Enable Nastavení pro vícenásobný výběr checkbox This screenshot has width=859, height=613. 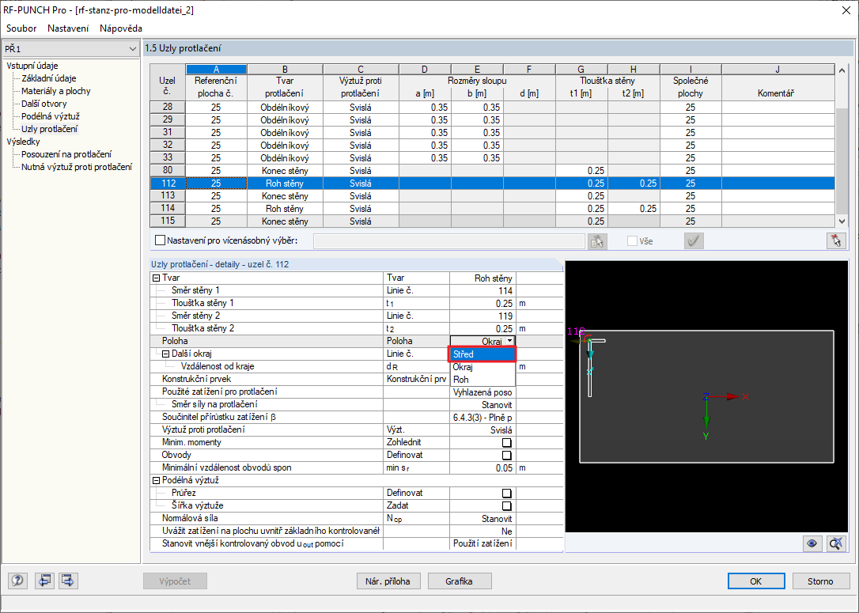click(161, 240)
